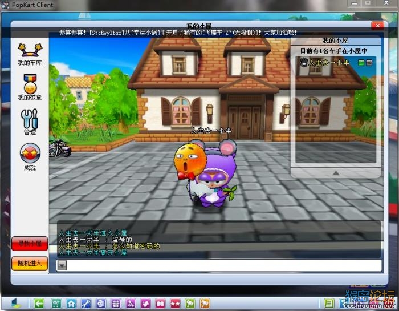
Task: Click the orange chat bubble toolbar icon
Action: click(x=205, y=304)
